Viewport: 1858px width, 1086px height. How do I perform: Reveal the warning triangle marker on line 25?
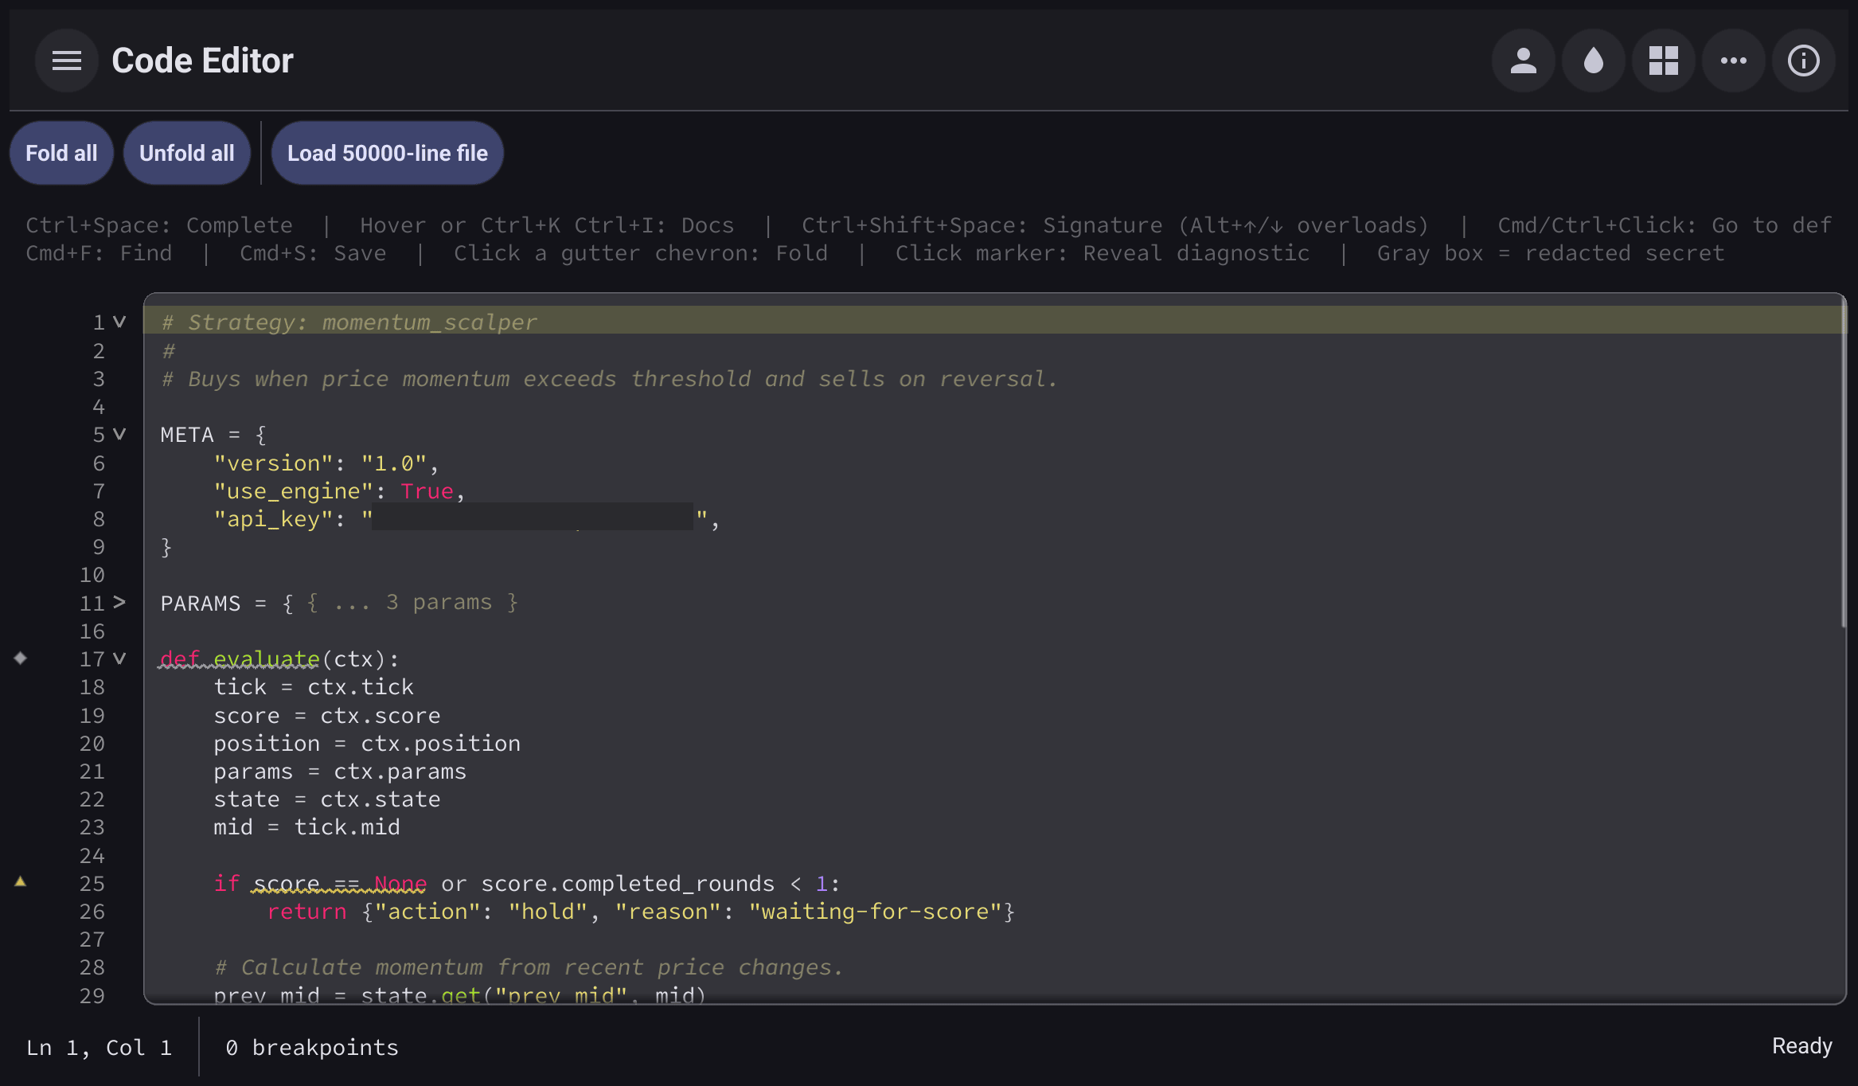[21, 881]
